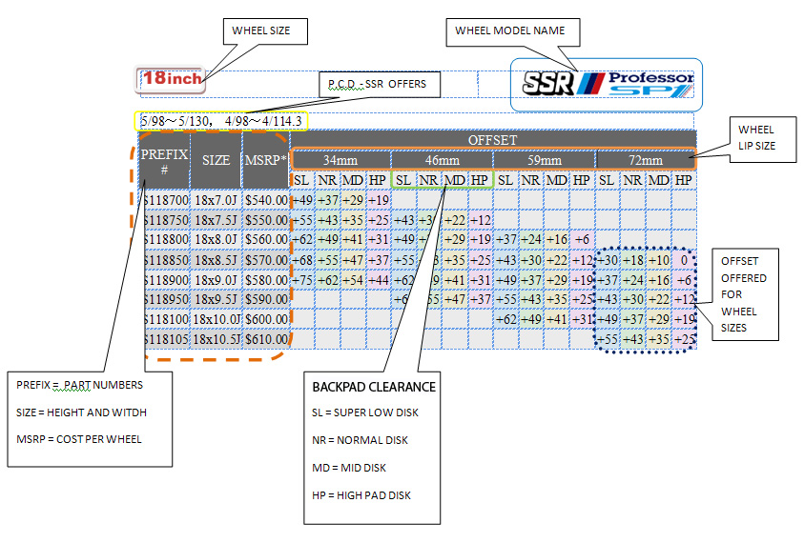This screenshot has height=543, width=804.
Task: Select the OFFSET table header
Action: pyautogui.click(x=492, y=140)
